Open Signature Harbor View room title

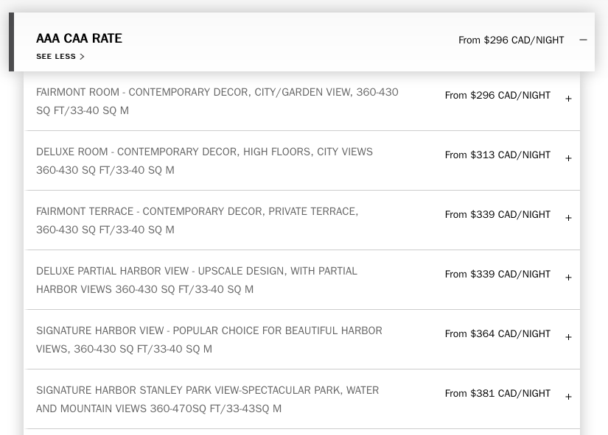(209, 340)
